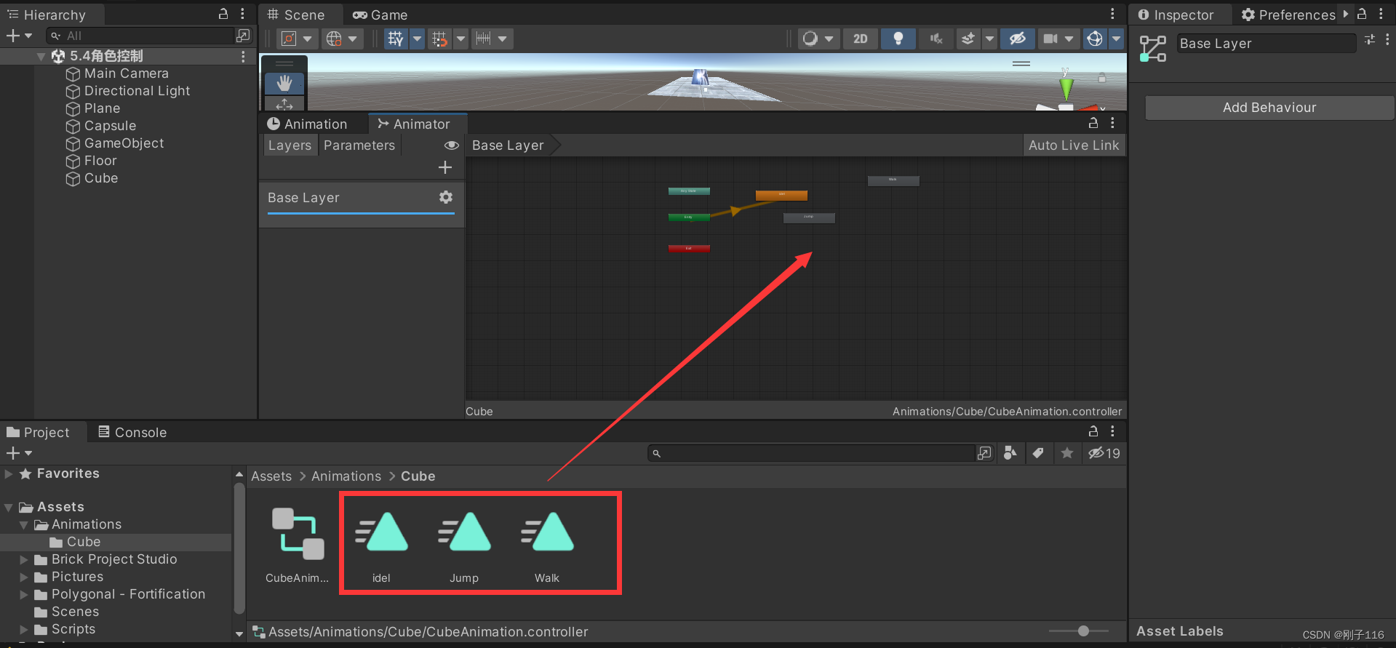Screen dimensions: 1396x648
Task: Toggle Hierarchy panel lock icon
Action: pos(223,14)
